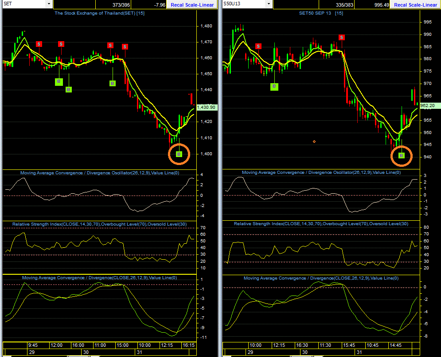Click the 940 price level on SET50 scale

pos(428,157)
